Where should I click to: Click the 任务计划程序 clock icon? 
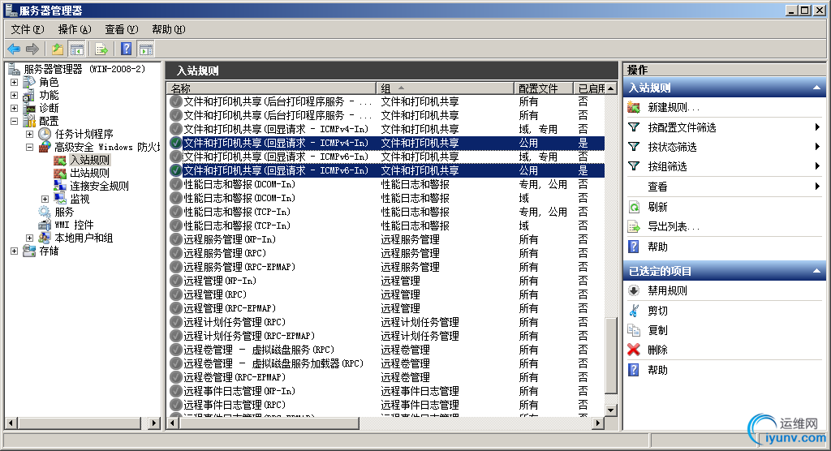click(45, 134)
